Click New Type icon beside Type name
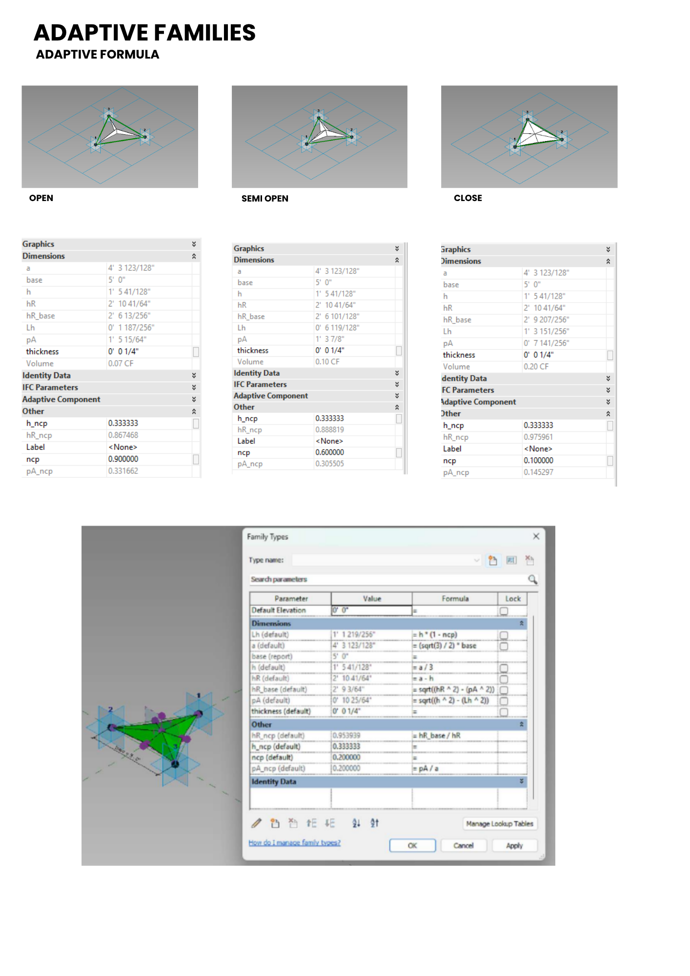Screen dimensions: 690x976 click(493, 560)
